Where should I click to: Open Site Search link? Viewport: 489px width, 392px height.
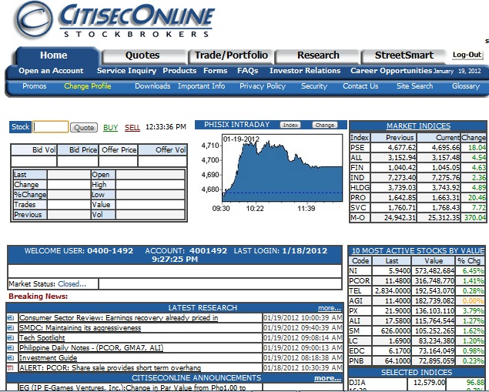415,86
